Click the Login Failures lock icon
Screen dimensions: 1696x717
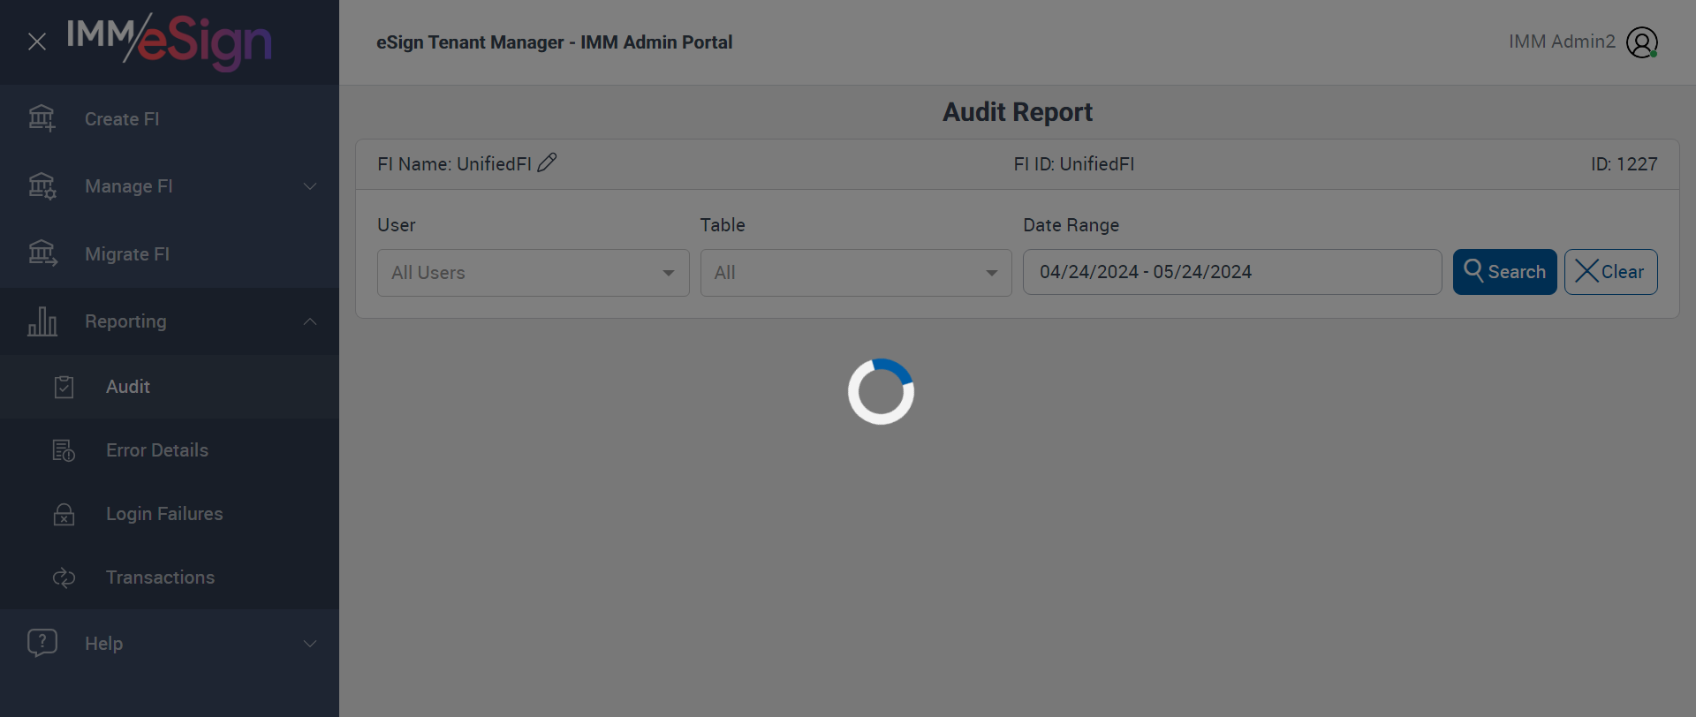click(x=64, y=514)
